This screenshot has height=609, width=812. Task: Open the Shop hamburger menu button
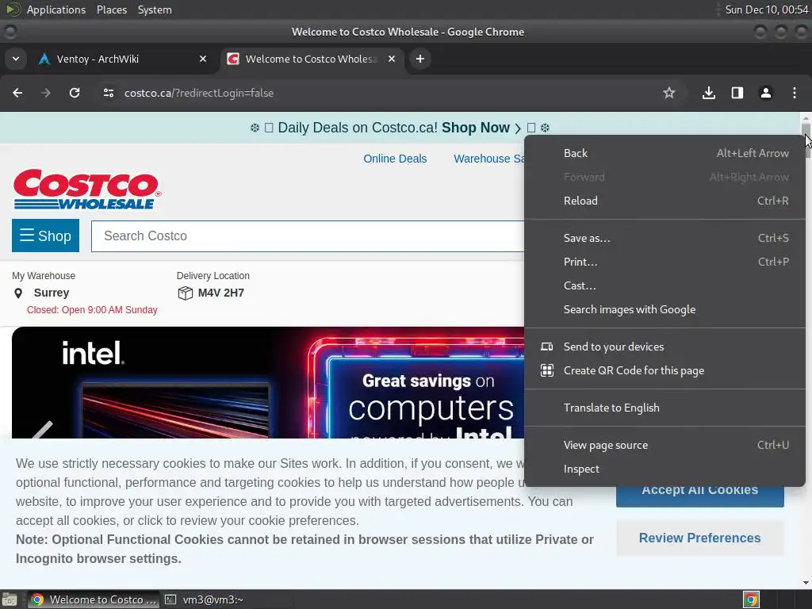[45, 236]
